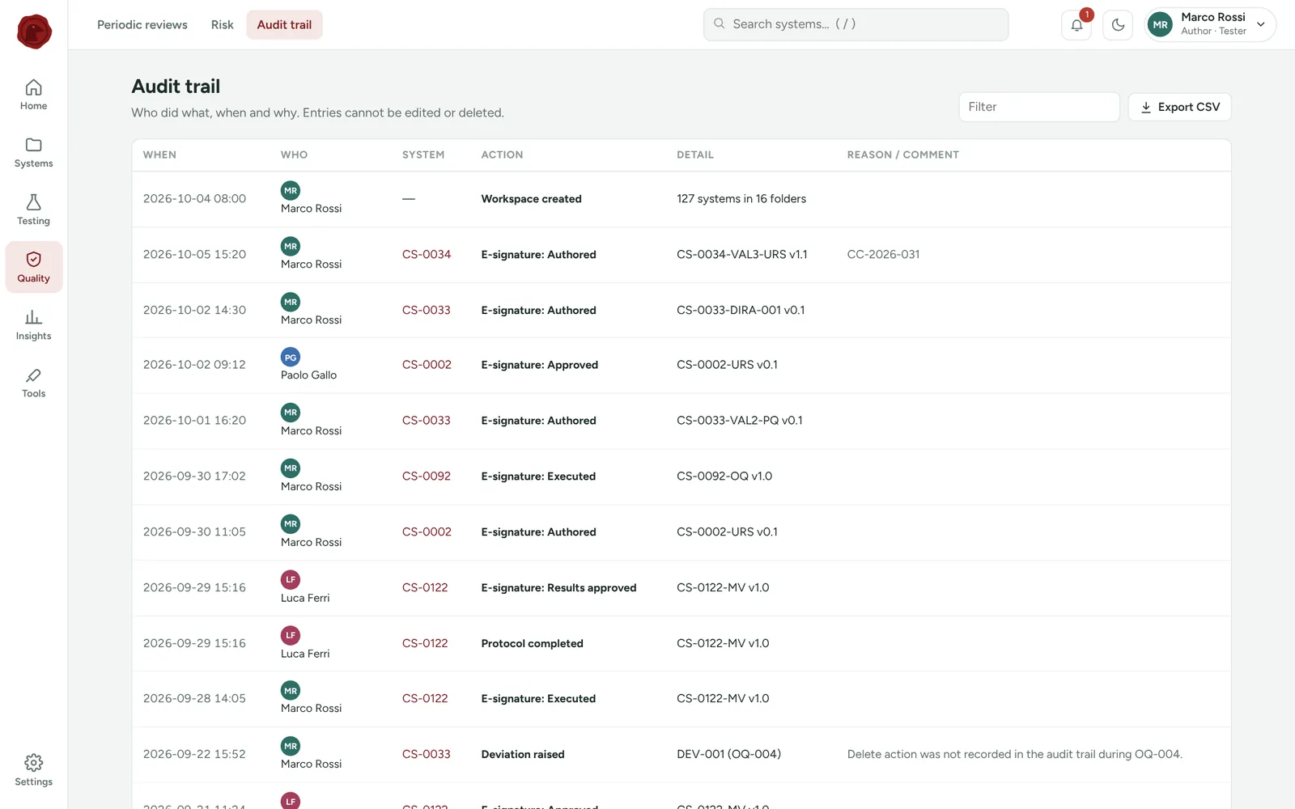This screenshot has width=1295, height=809.
Task: Click the REASON / COMMENT column header
Action: (903, 155)
